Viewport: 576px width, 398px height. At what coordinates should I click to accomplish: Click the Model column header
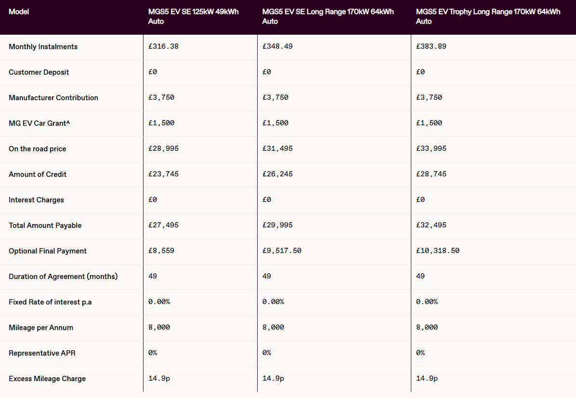[19, 12]
